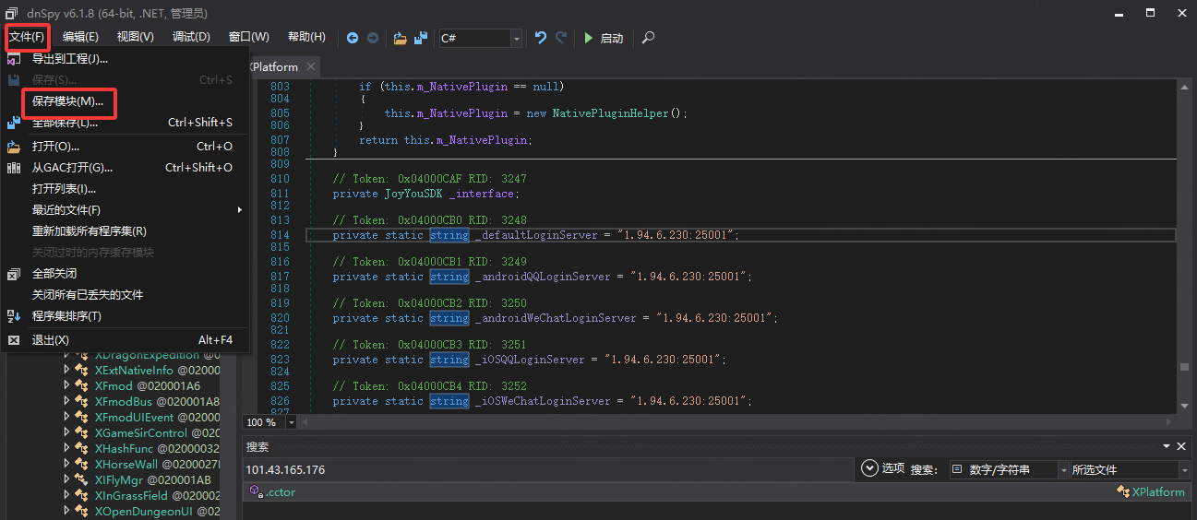Screen dimensions: 1197x520
Task: Click the redo arrow icon
Action: tap(561, 38)
